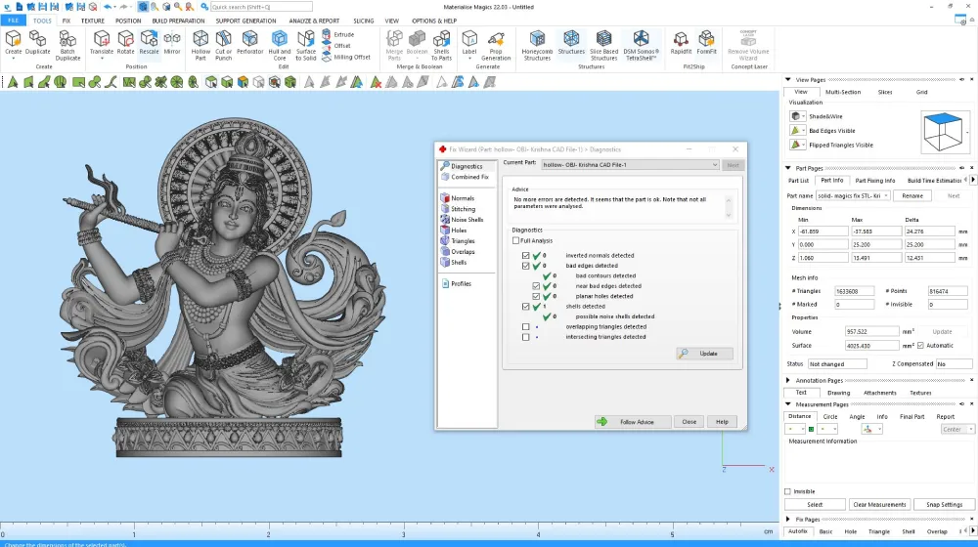Open the RapidFit tool
This screenshot has width=978, height=547.
[x=681, y=43]
